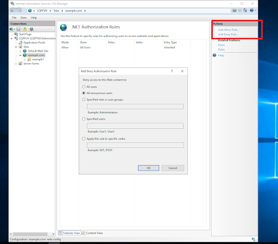Click the Add Allow Rule link

(x=229, y=30)
